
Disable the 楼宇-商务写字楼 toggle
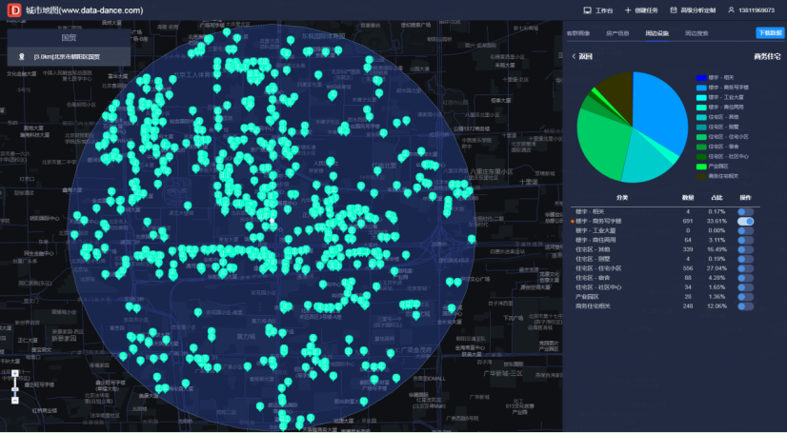tap(745, 221)
